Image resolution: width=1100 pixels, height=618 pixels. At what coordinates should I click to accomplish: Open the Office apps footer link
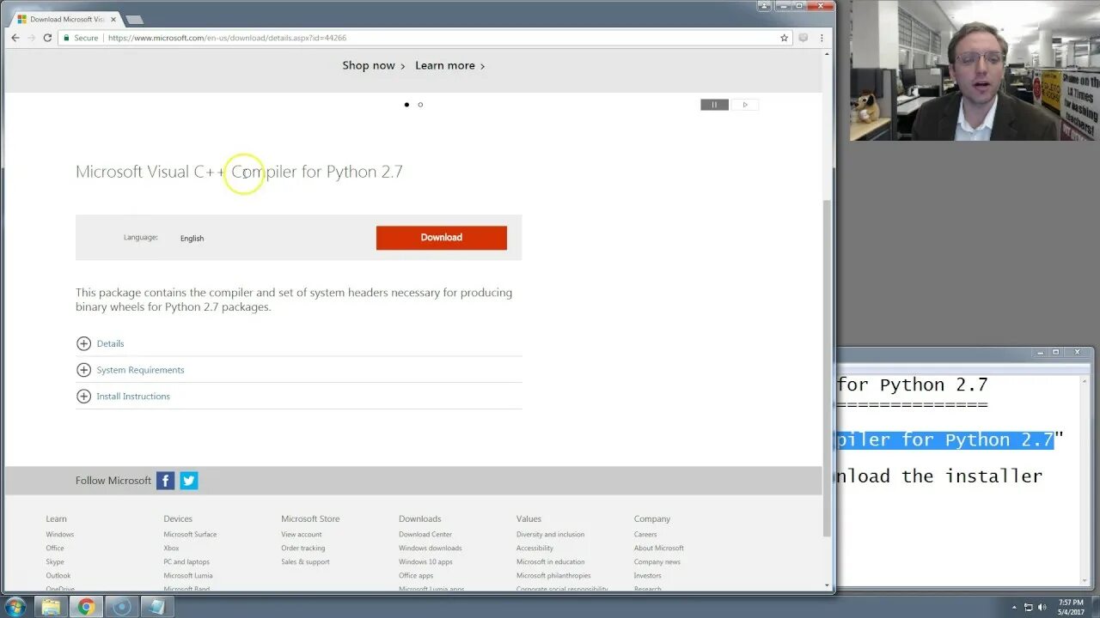(416, 575)
